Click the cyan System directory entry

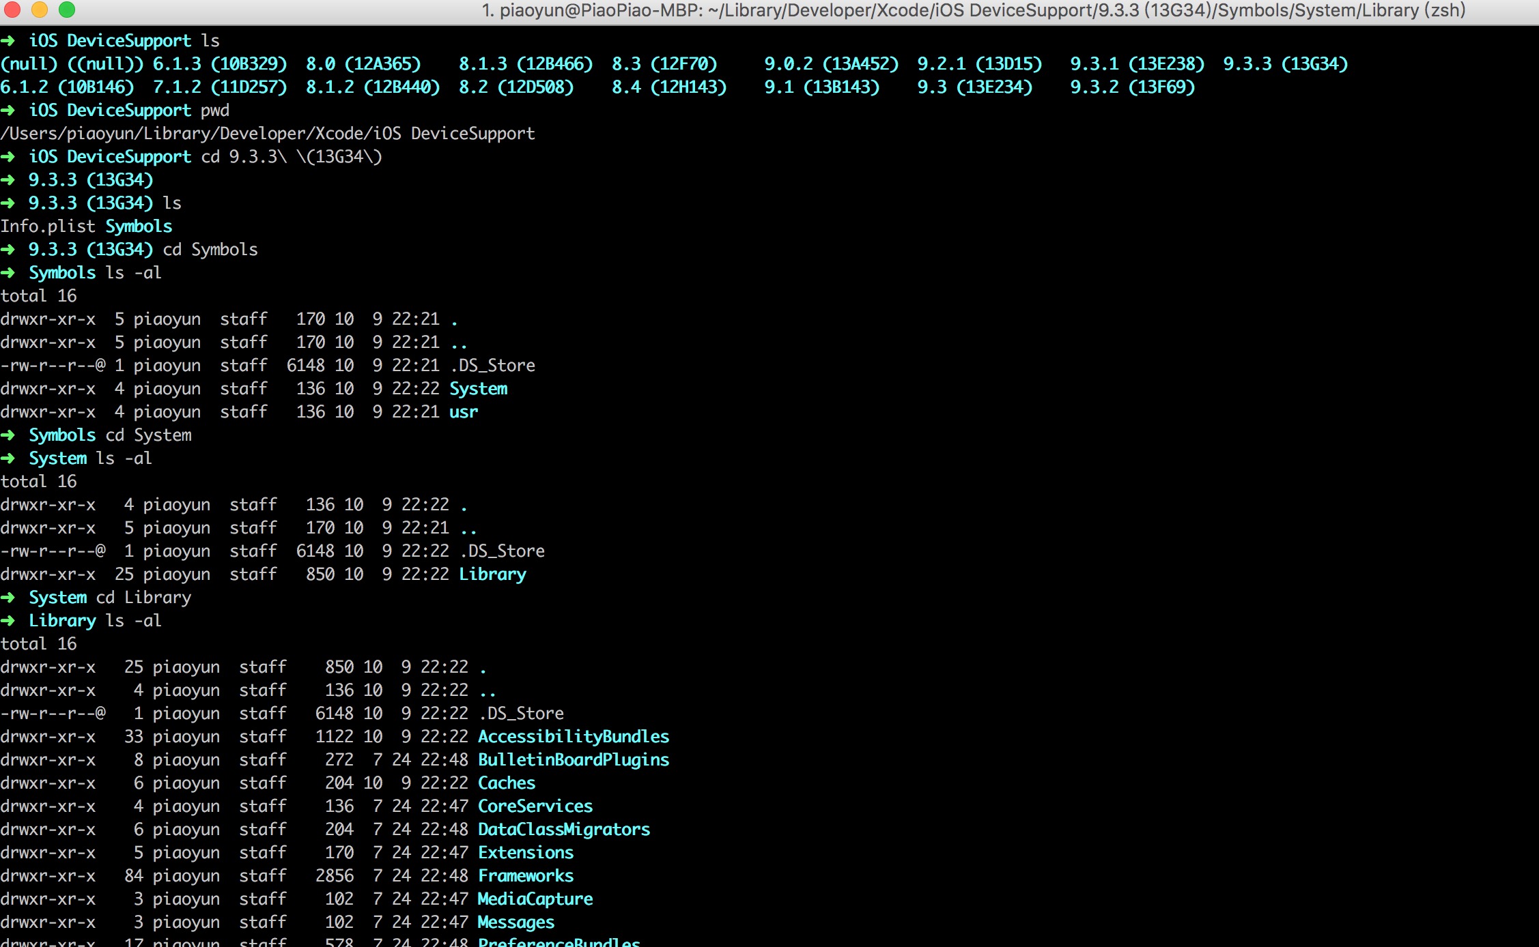[478, 389]
